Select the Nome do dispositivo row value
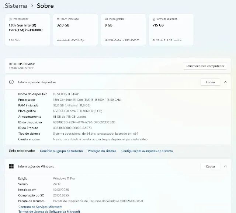 click(x=66, y=94)
